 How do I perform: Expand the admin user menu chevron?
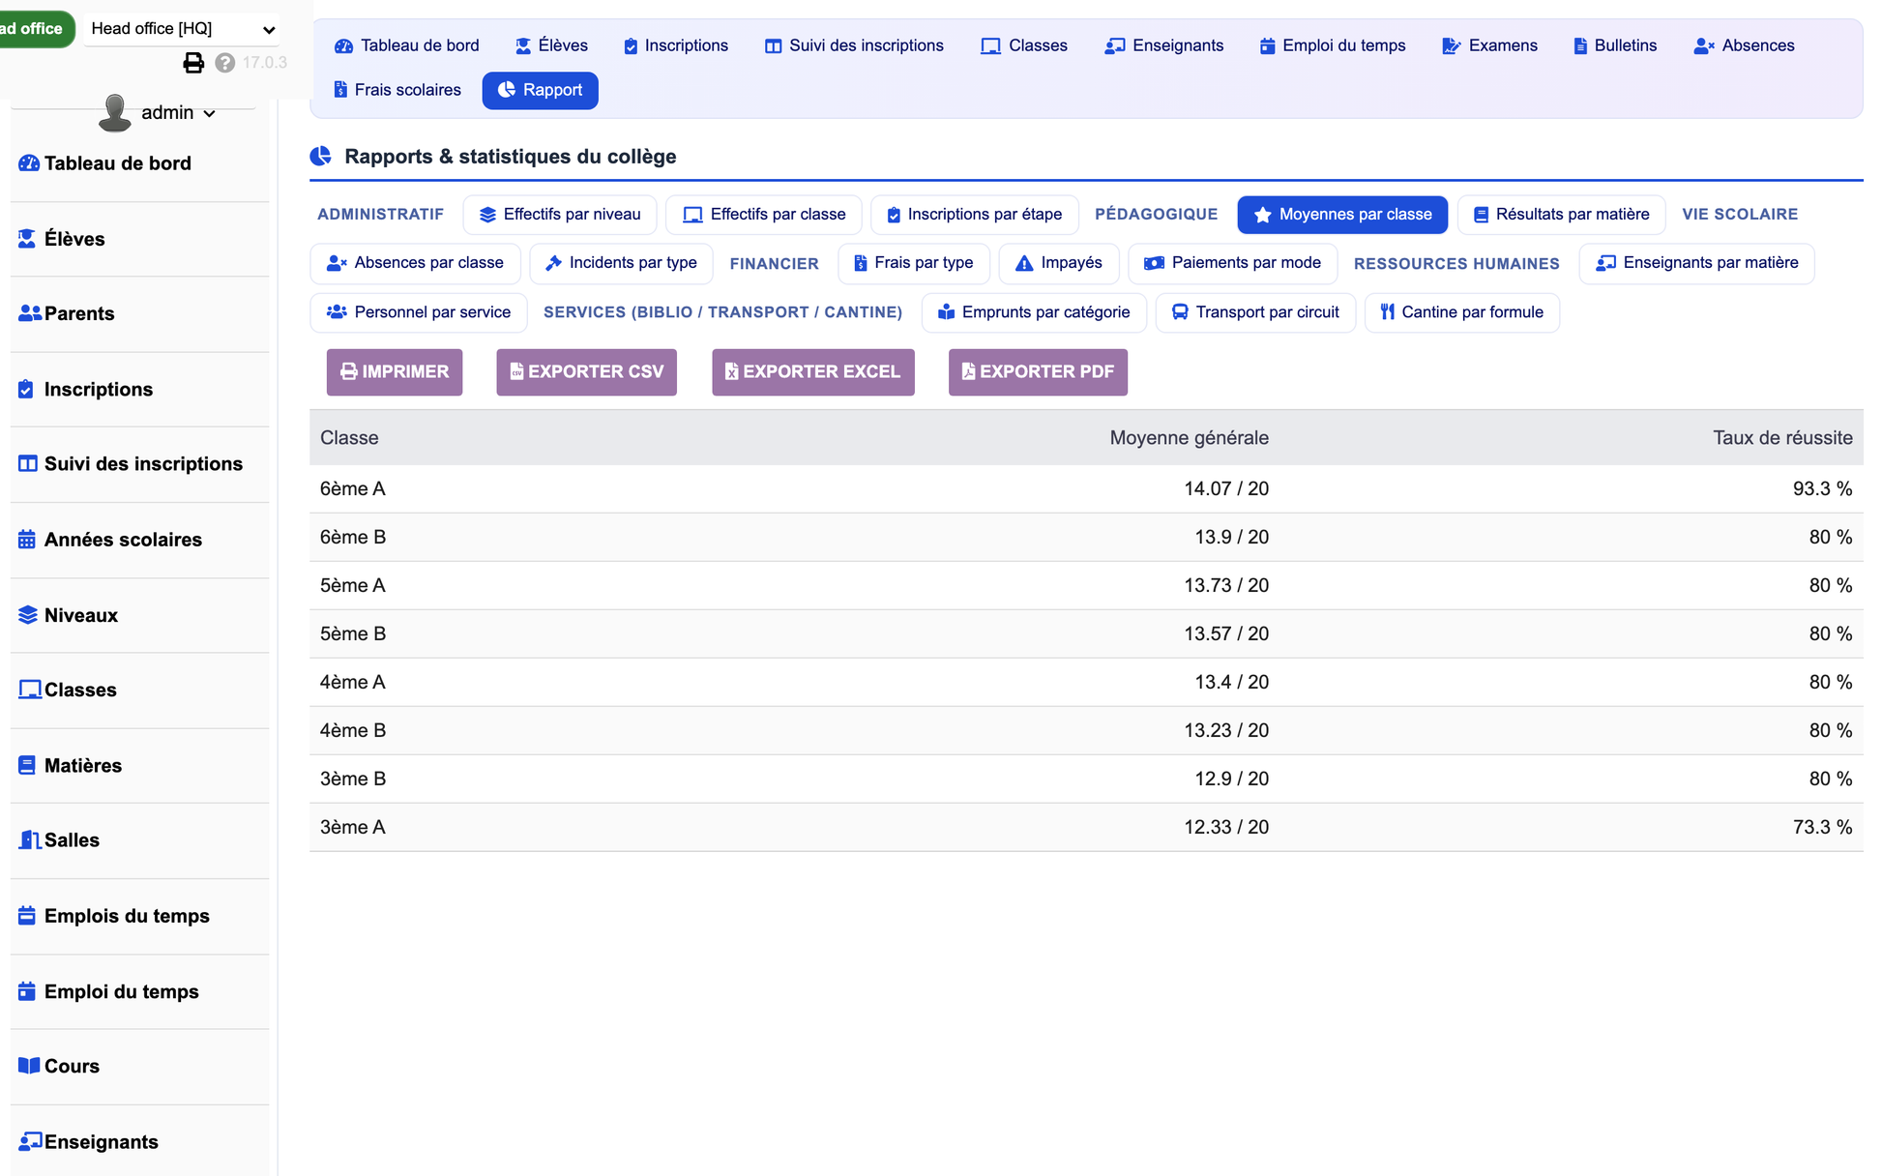click(x=210, y=114)
